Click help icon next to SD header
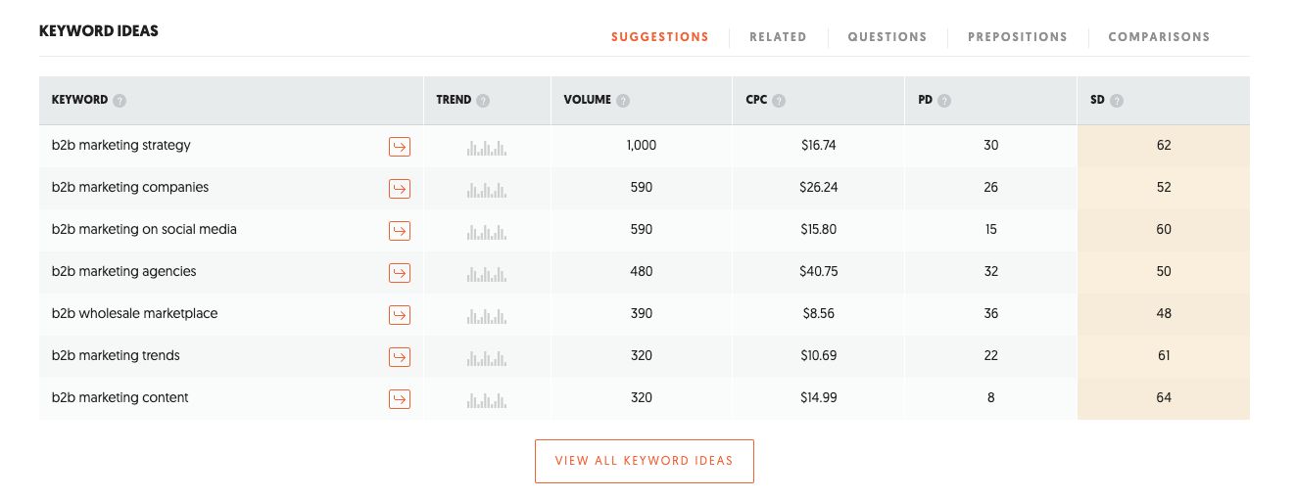The image size is (1295, 500). click(1117, 101)
